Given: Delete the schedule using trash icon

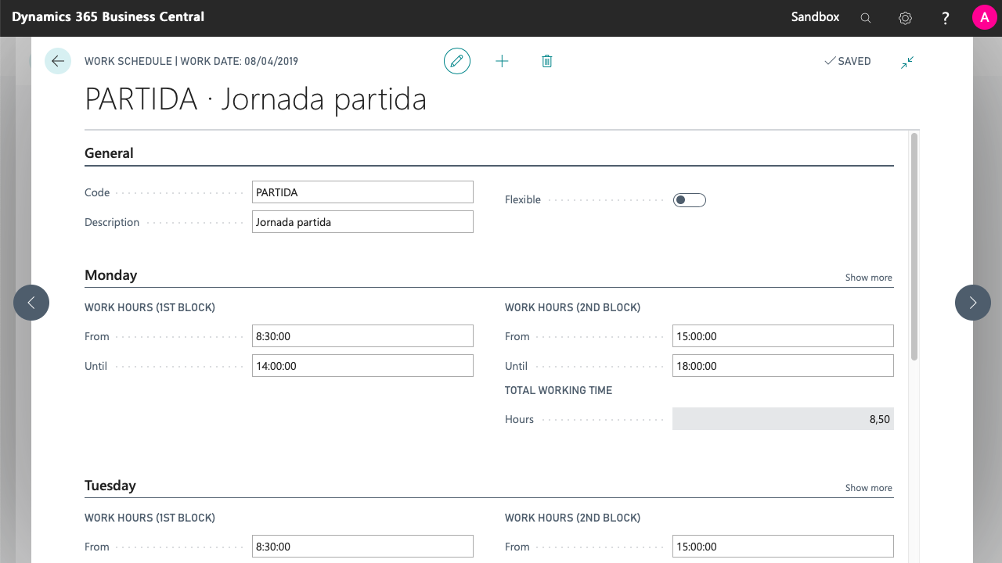Looking at the screenshot, I should (547, 61).
